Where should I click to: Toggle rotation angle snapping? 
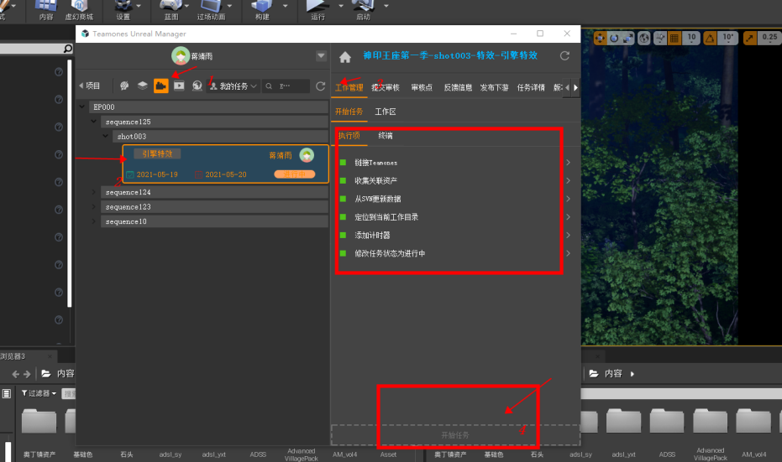(x=710, y=38)
